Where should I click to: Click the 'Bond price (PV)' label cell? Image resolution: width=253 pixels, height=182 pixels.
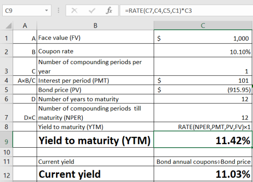pos(95,90)
